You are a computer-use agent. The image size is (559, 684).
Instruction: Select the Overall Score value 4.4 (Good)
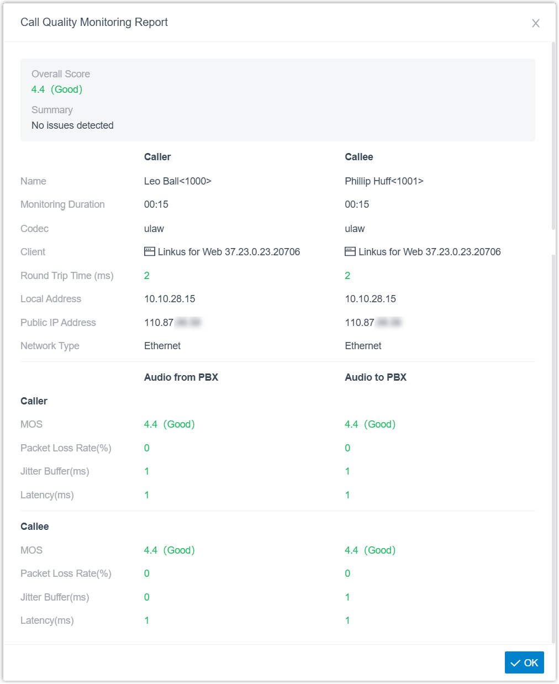pos(57,90)
